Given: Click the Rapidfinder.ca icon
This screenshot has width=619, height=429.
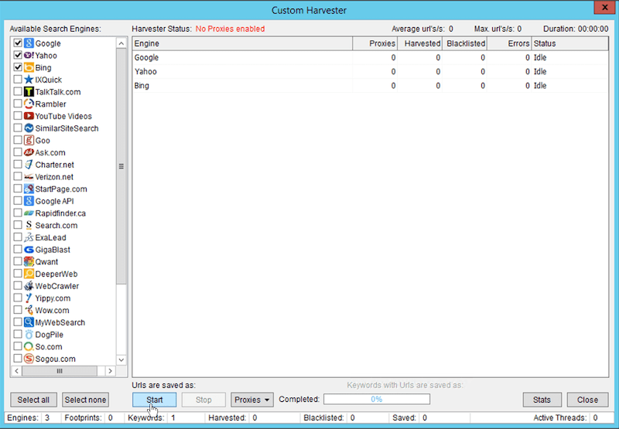Looking at the screenshot, I should pos(29,213).
